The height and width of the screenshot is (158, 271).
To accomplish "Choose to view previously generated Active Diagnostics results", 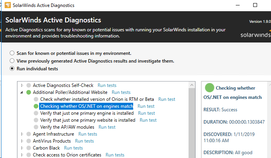I will point(12,61).
